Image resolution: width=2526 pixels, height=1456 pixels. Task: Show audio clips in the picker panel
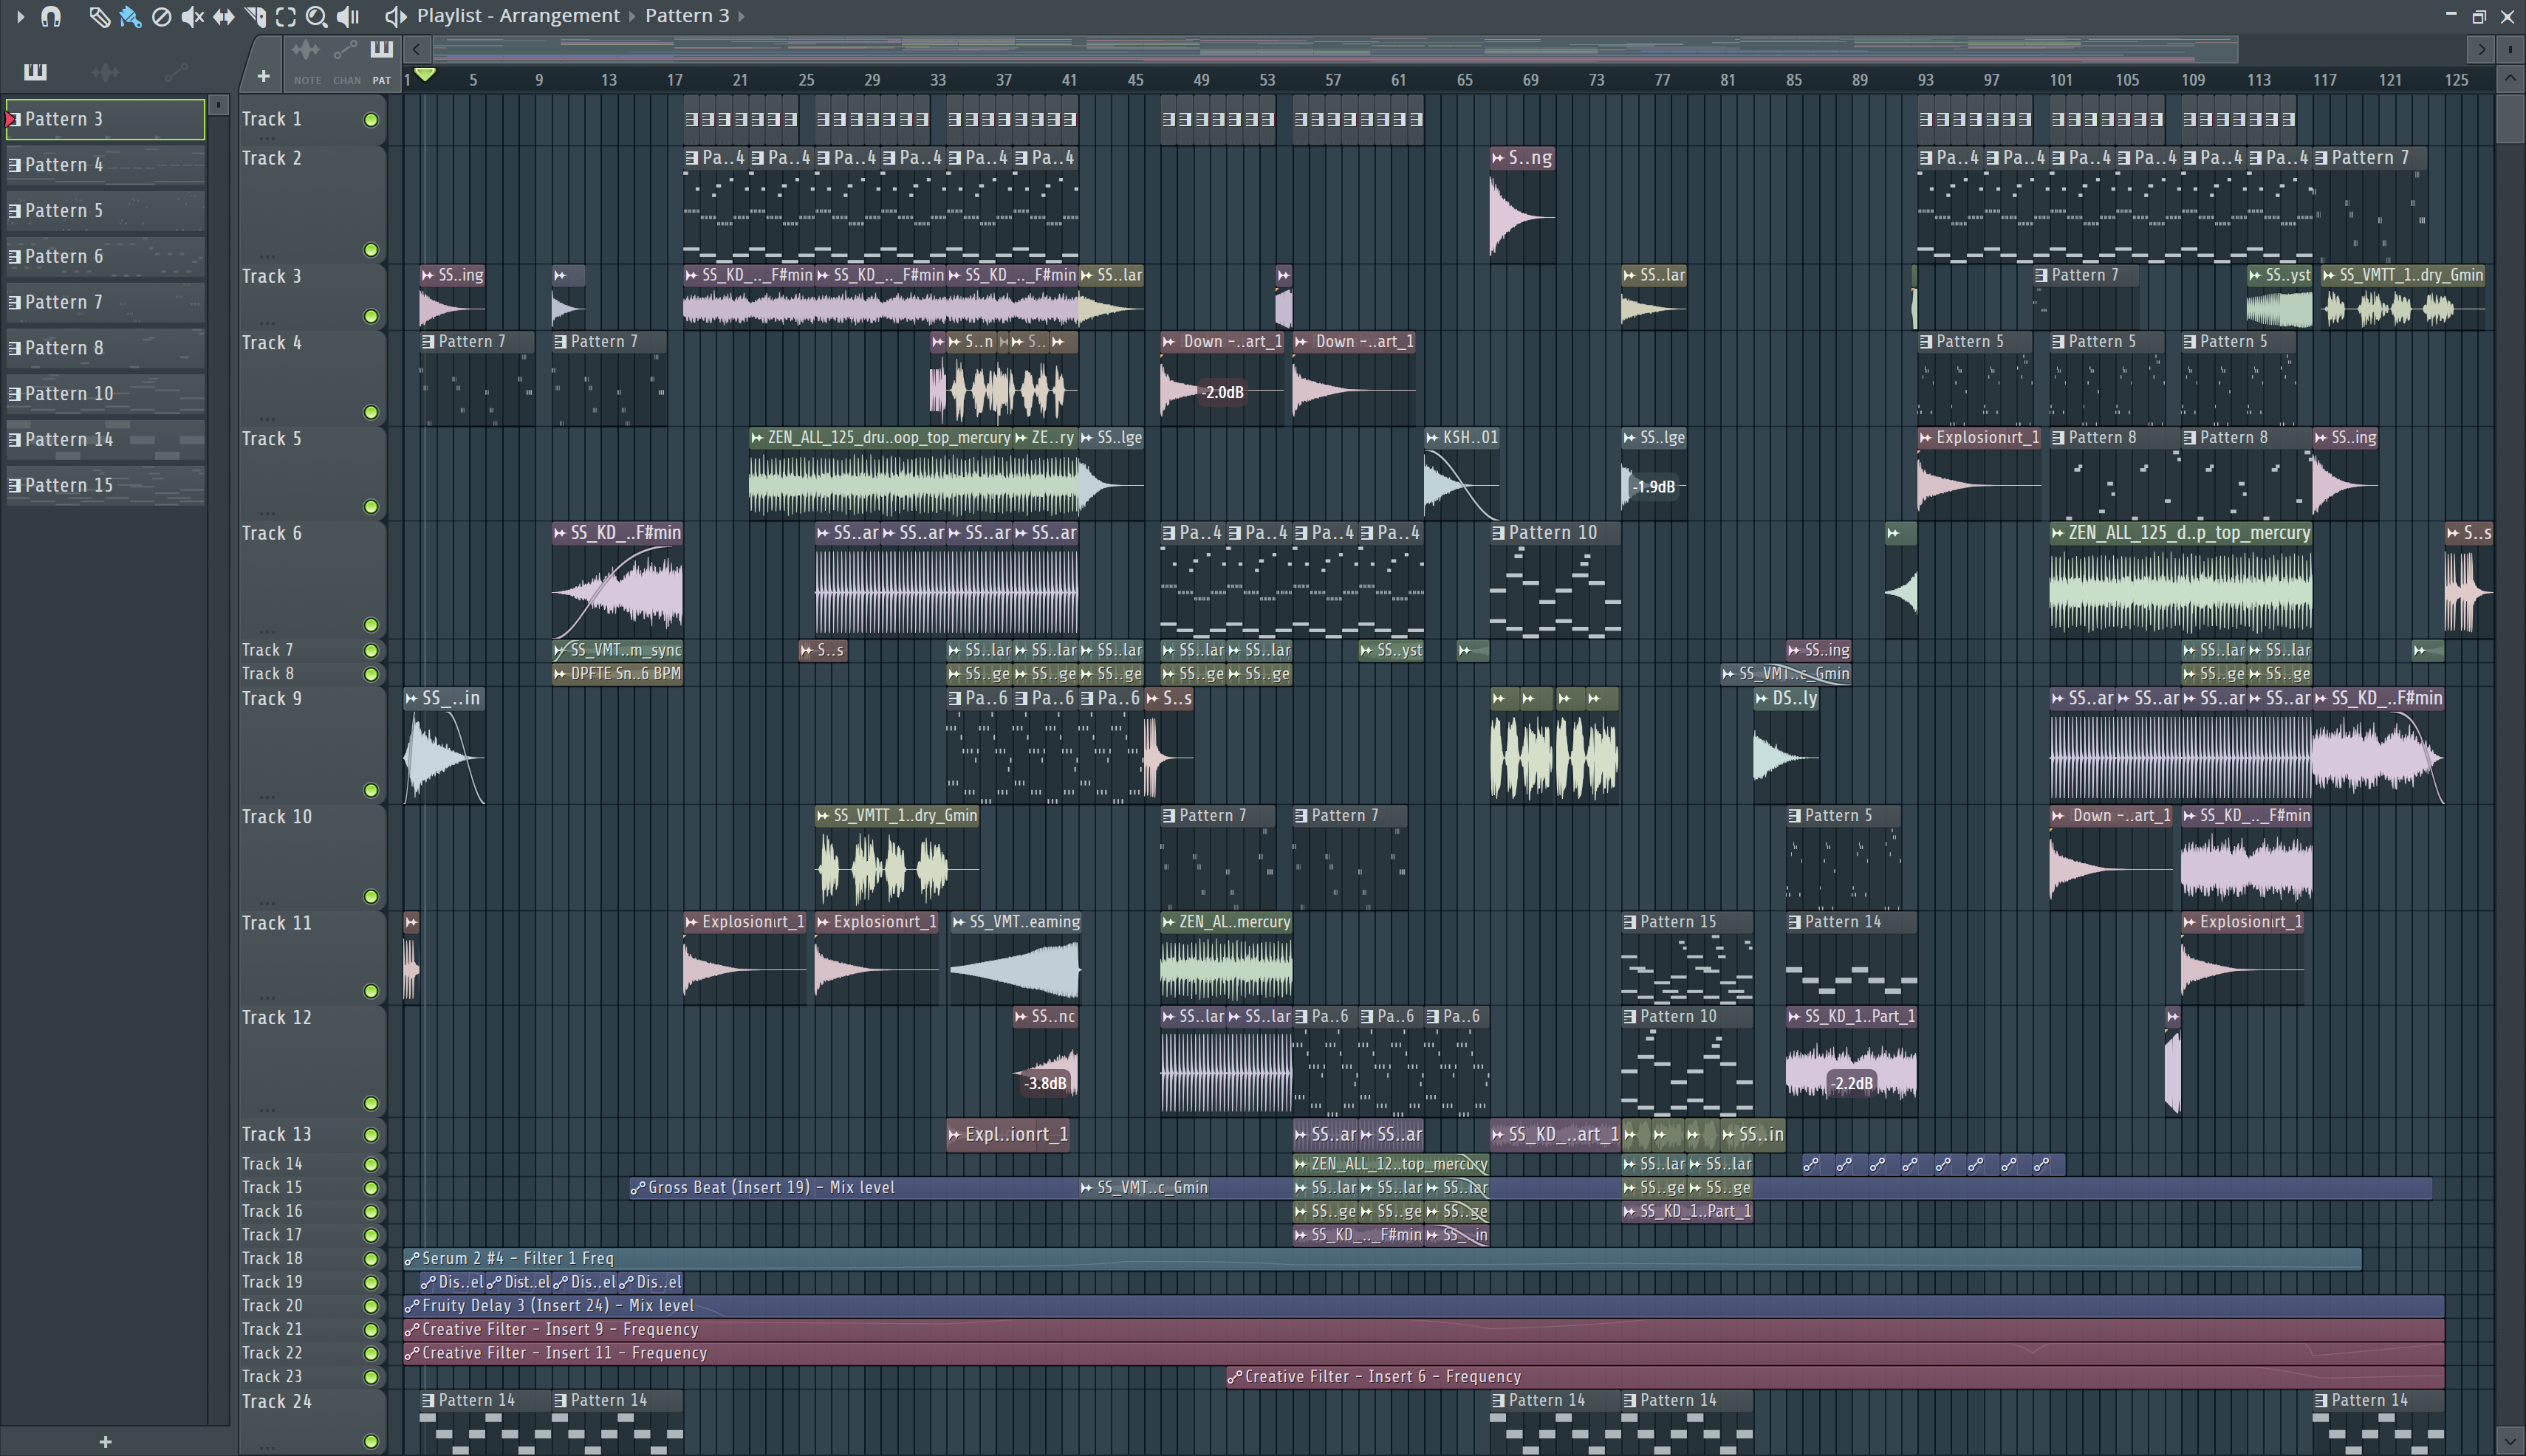(x=105, y=71)
